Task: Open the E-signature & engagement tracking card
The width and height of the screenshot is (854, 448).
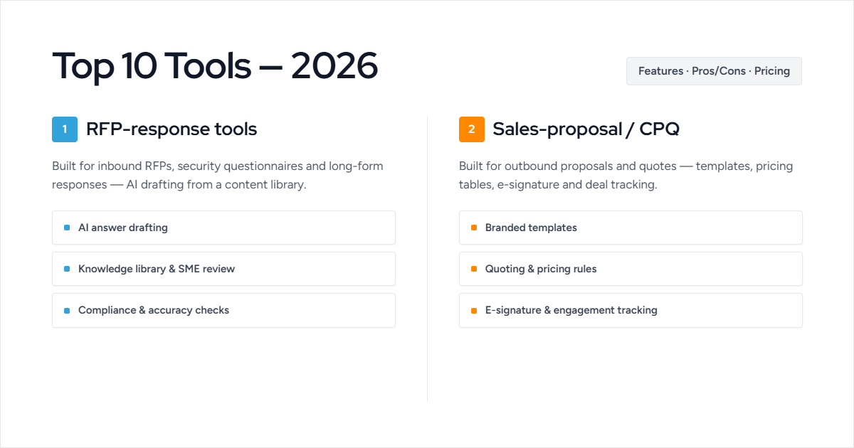Action: [631, 310]
